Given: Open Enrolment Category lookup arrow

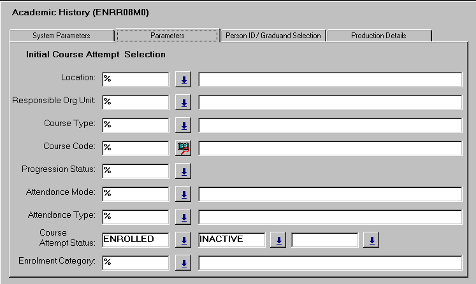Looking at the screenshot, I should click(x=184, y=263).
